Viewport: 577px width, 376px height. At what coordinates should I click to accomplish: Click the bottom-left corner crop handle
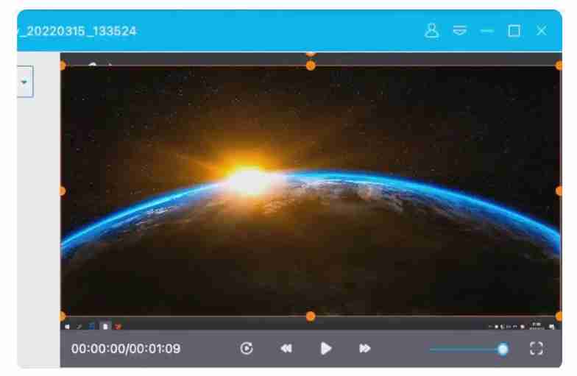click(x=62, y=316)
